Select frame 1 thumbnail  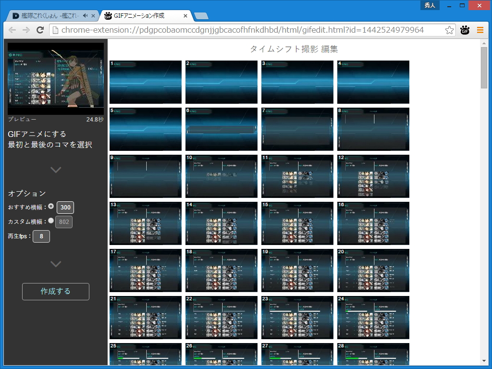[146, 82]
